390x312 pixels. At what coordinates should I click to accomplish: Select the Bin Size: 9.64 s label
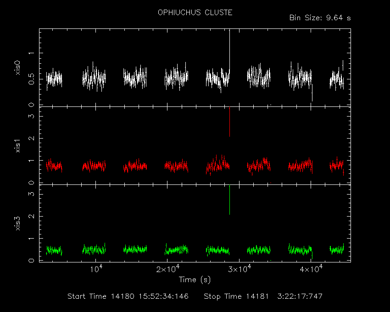click(x=320, y=18)
